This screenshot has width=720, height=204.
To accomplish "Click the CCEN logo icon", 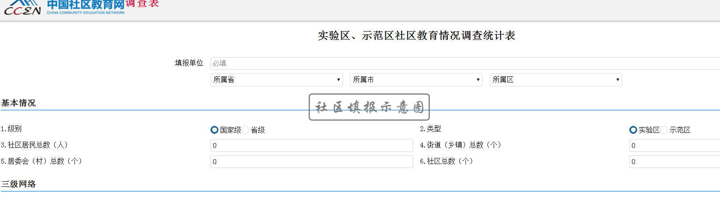I will point(22,8).
